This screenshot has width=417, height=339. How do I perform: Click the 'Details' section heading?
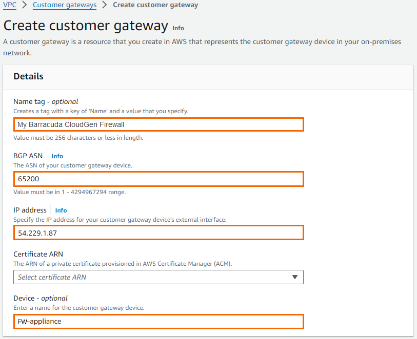(28, 76)
